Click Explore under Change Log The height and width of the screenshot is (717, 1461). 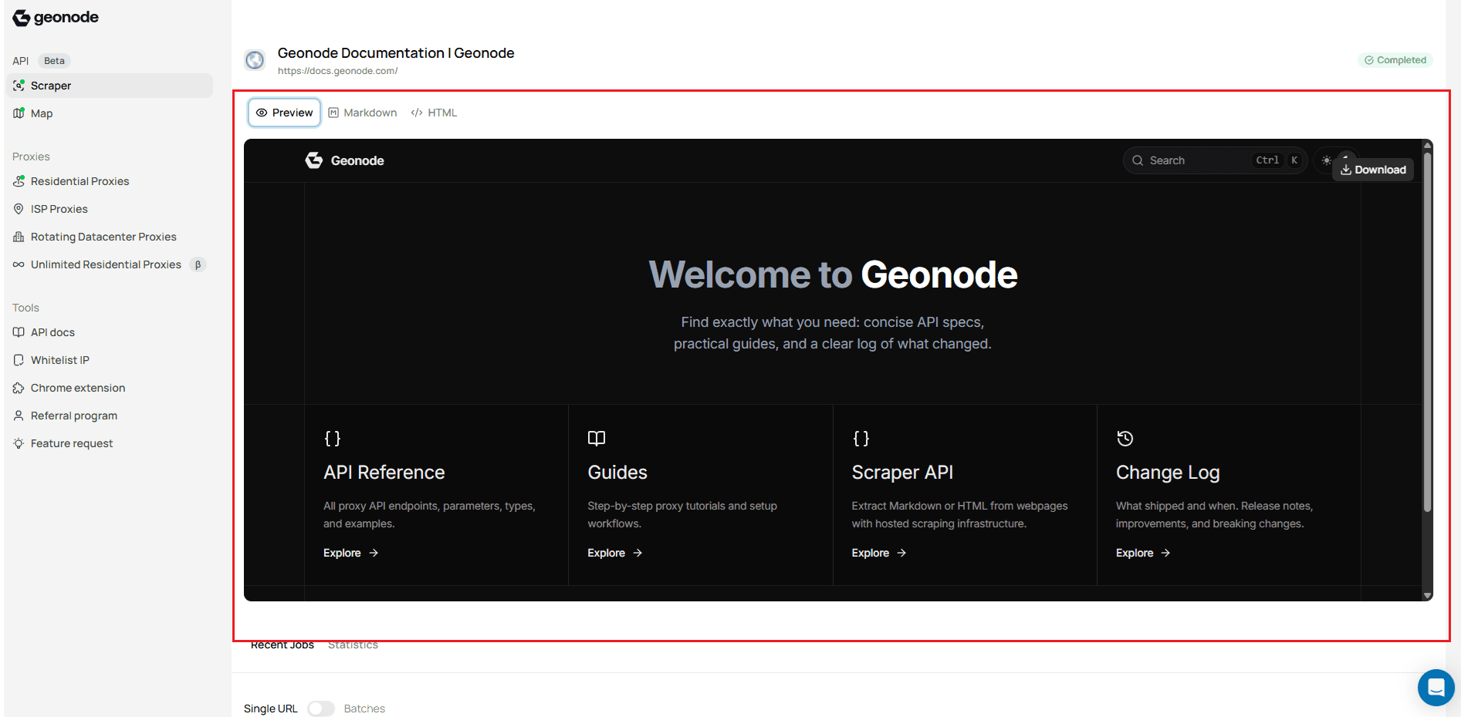[x=1143, y=553]
